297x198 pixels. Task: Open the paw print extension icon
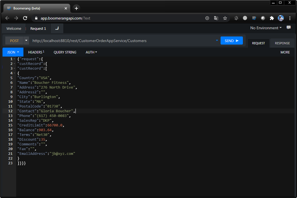pos(236,18)
